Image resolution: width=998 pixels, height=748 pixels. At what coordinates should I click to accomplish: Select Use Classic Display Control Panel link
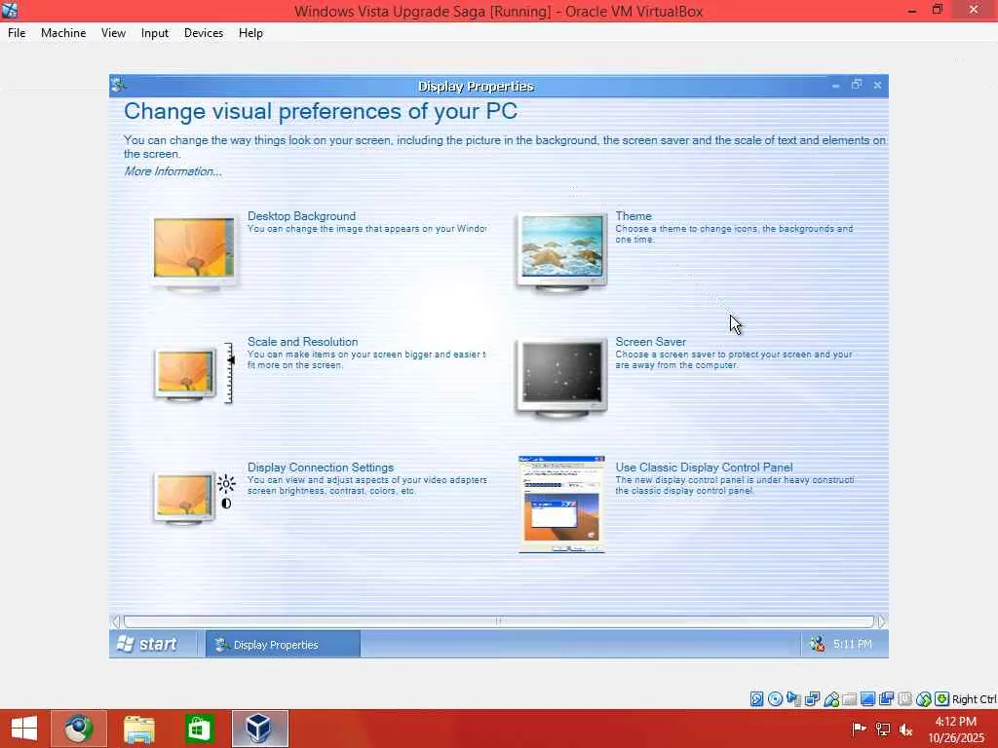click(704, 467)
